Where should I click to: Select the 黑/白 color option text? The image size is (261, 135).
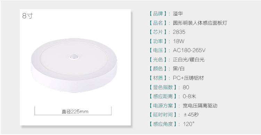[179, 69]
